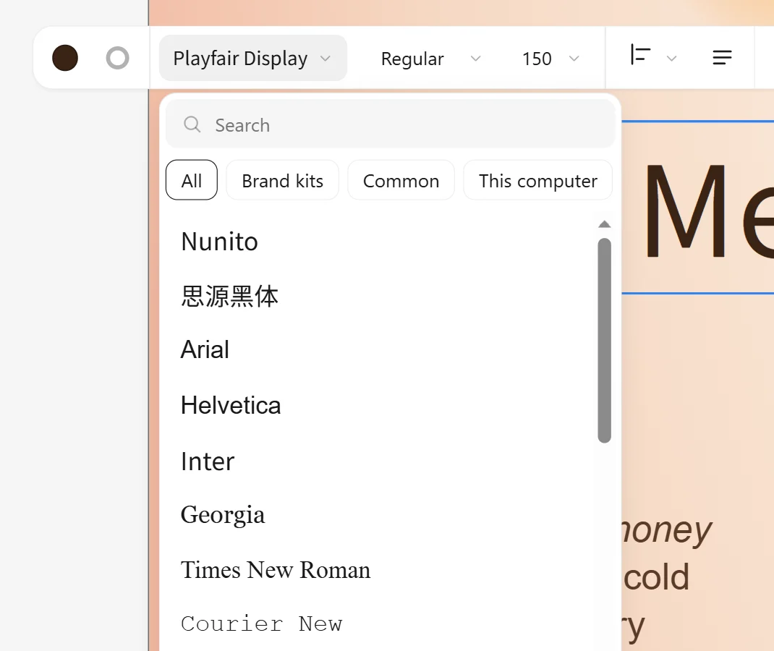Image resolution: width=774 pixels, height=651 pixels.
Task: Open the Regular font style dropdown
Action: [430, 59]
